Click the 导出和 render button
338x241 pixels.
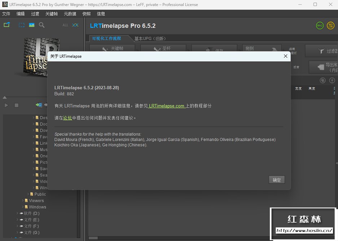pos(324,67)
